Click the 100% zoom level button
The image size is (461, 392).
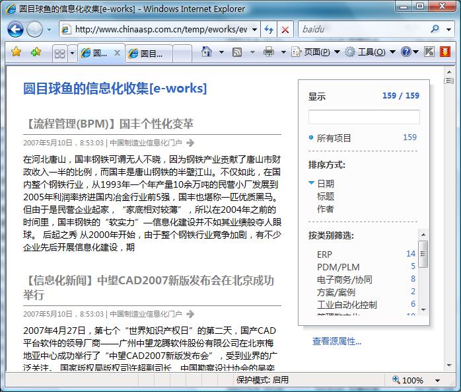point(408,380)
